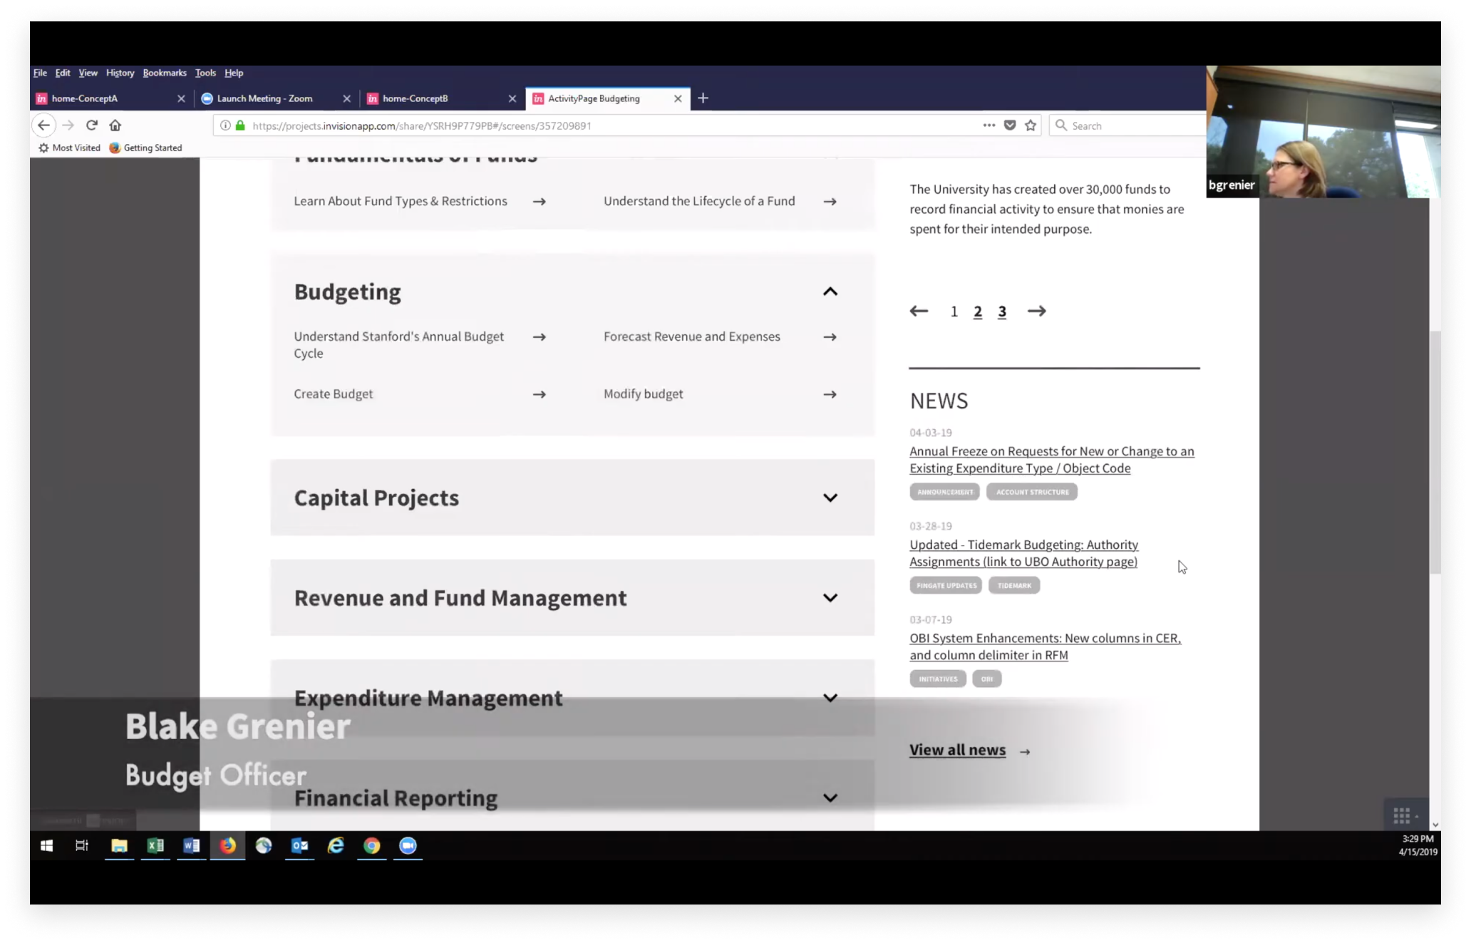Switch to the home-ConceptB tab

pyautogui.click(x=415, y=98)
